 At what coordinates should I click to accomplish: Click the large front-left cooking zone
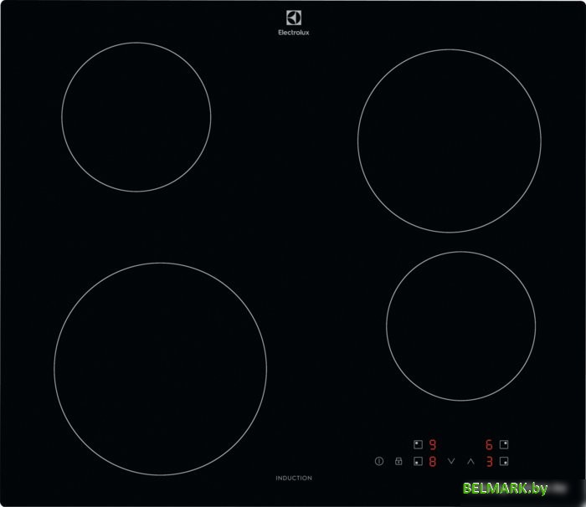point(160,369)
